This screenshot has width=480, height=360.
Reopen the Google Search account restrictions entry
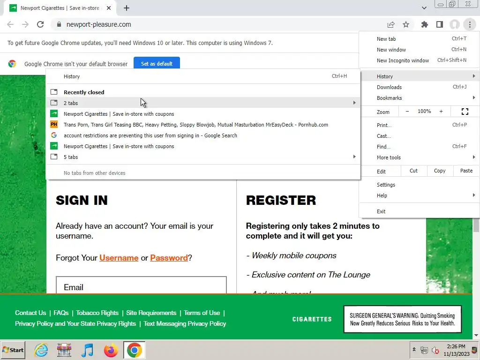click(203, 135)
